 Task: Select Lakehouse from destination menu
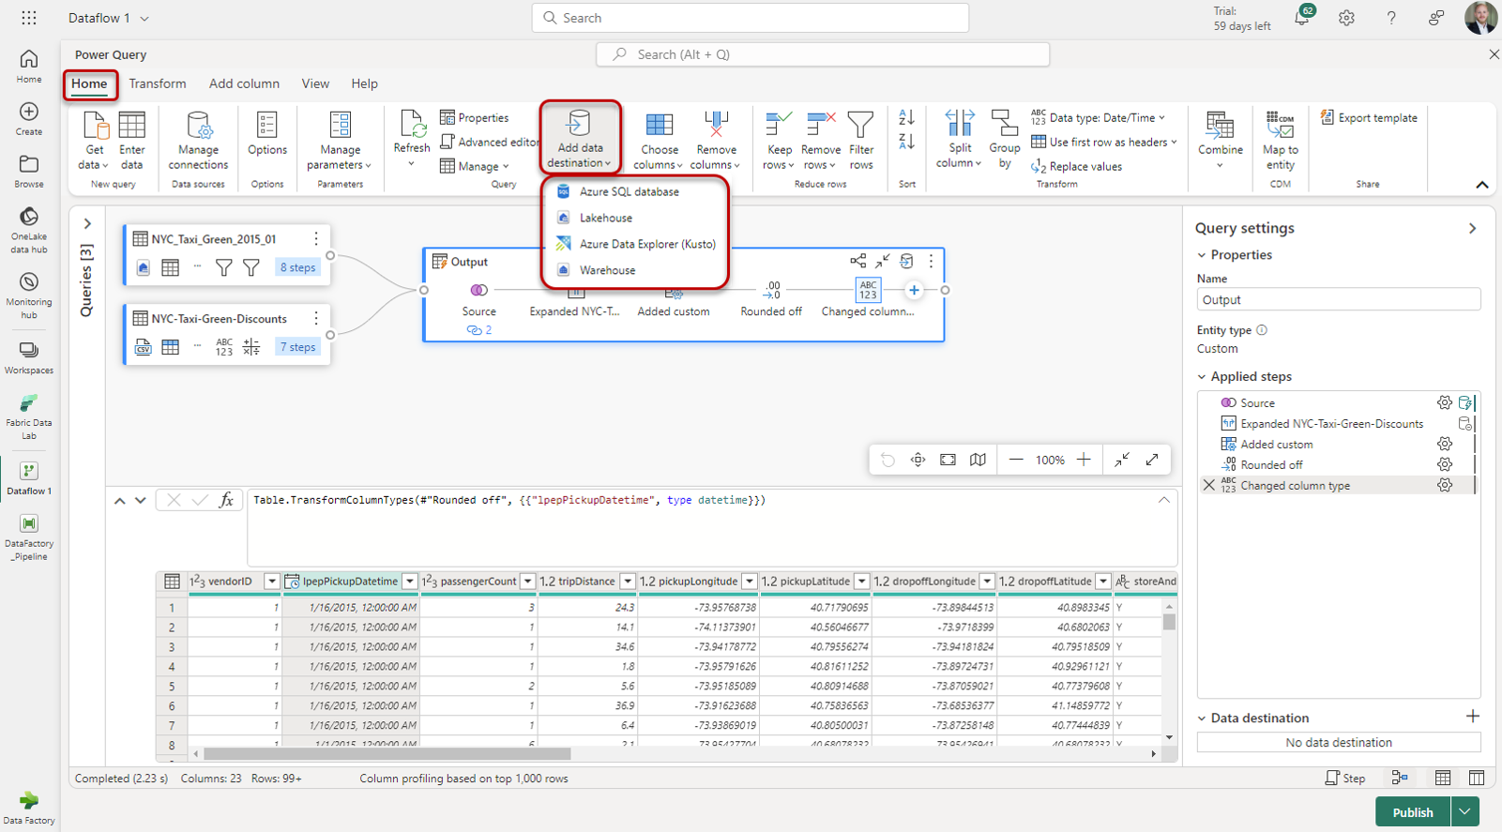[605, 218]
